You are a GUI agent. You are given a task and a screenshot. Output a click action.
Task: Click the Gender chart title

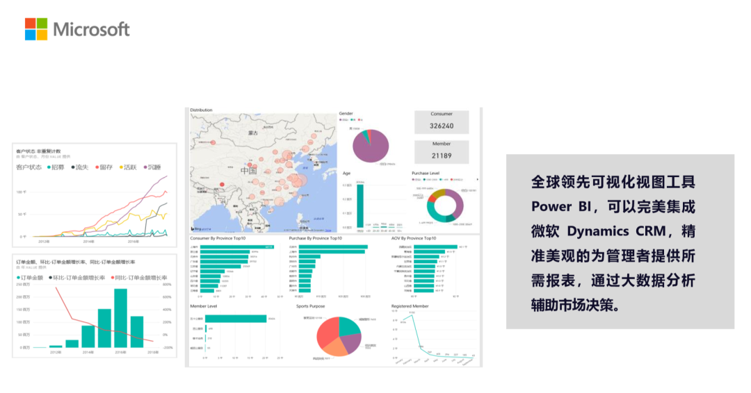(346, 113)
